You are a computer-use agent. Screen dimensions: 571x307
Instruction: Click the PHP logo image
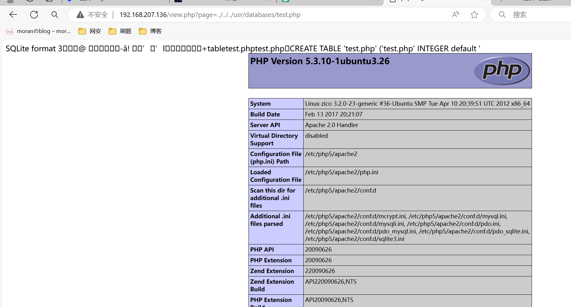point(502,70)
